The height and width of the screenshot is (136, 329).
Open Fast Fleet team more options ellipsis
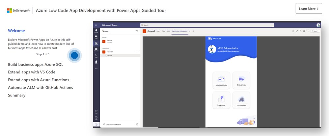137,52
